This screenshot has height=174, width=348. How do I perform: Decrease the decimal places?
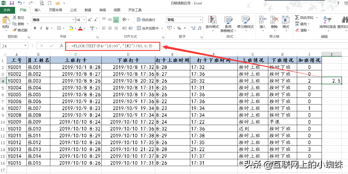(200, 28)
